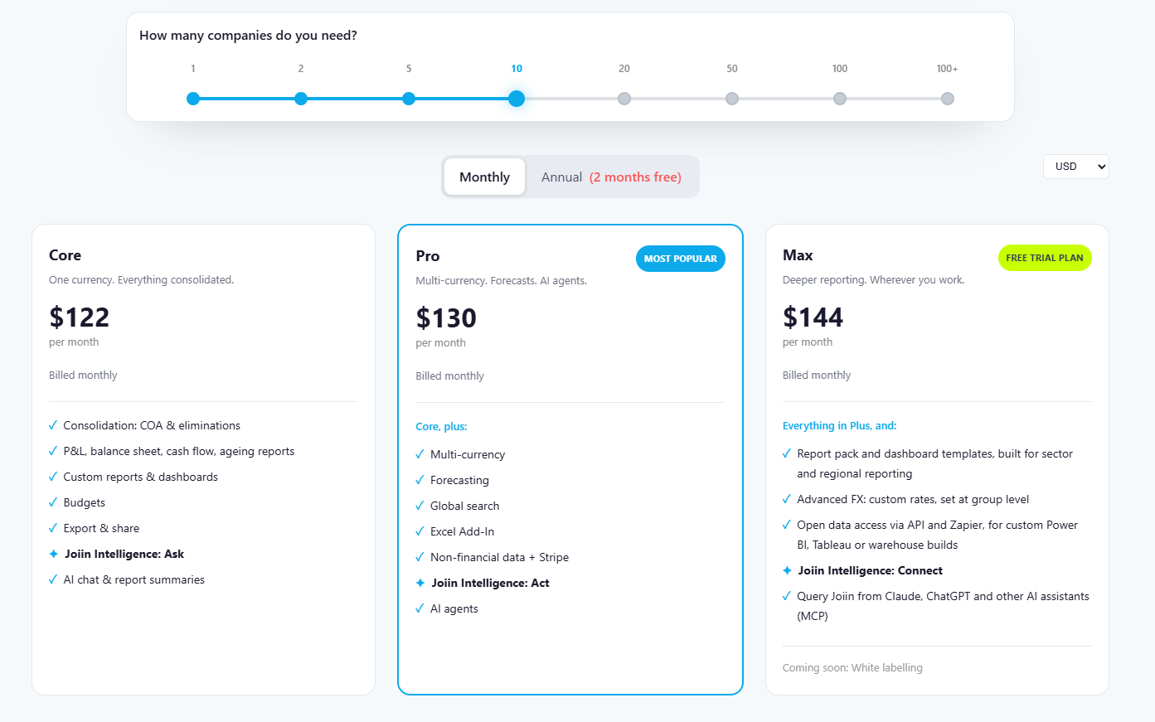Select the Monthly billing tab
This screenshot has width=1155, height=722.
pos(484,177)
